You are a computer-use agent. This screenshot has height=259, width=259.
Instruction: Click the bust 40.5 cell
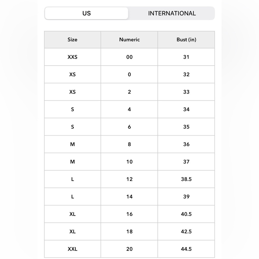coord(186,214)
